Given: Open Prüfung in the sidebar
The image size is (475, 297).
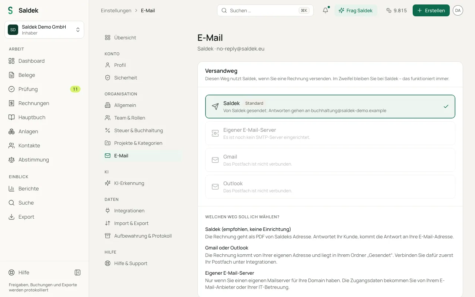Looking at the screenshot, I should click(x=44, y=89).
